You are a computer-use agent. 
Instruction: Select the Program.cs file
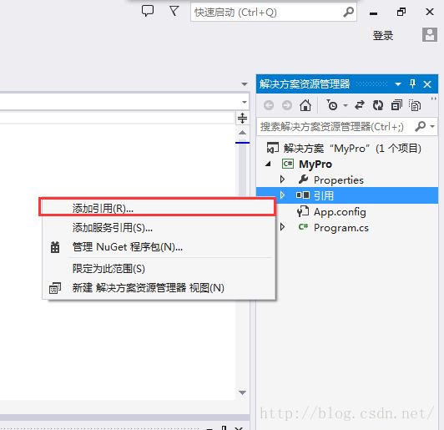341,228
